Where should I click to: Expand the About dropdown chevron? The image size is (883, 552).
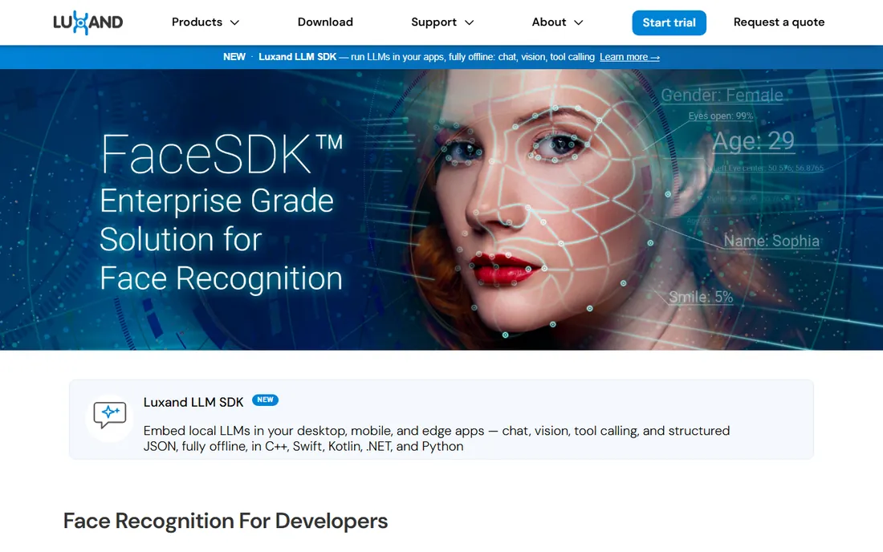(x=578, y=22)
